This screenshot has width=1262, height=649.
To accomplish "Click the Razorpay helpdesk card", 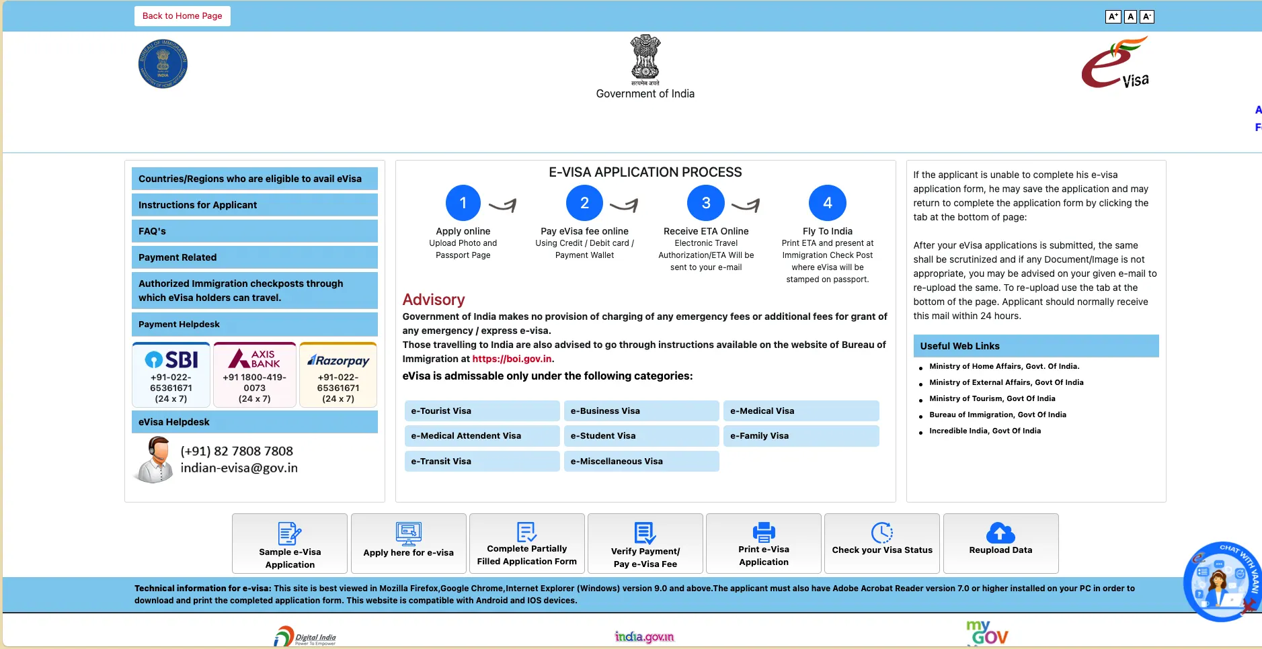I will pyautogui.click(x=338, y=375).
